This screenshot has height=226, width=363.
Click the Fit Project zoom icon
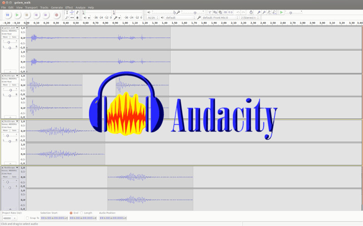tap(274, 12)
